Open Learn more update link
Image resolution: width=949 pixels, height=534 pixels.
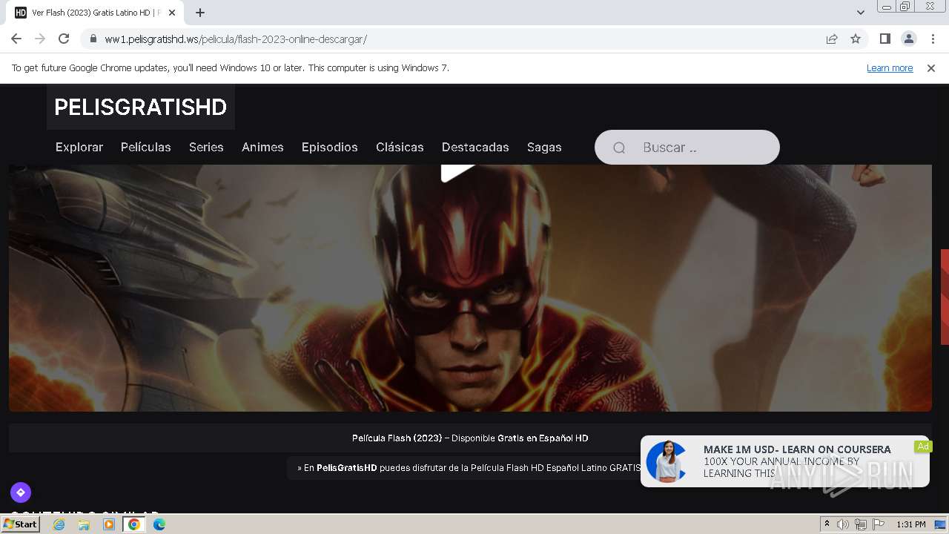coord(890,67)
